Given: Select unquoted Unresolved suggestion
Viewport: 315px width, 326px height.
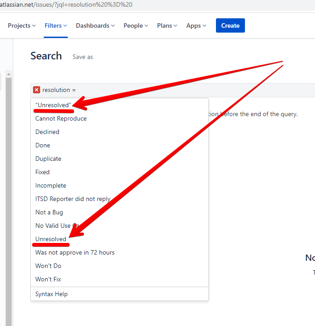Looking at the screenshot, I should [120, 239].
